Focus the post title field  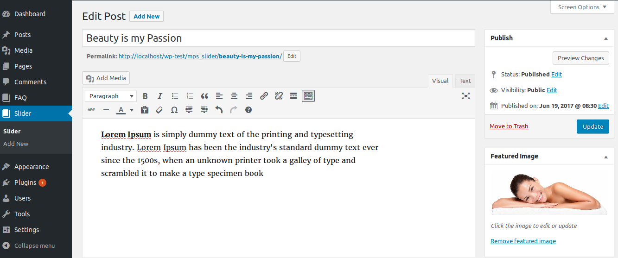click(x=279, y=38)
